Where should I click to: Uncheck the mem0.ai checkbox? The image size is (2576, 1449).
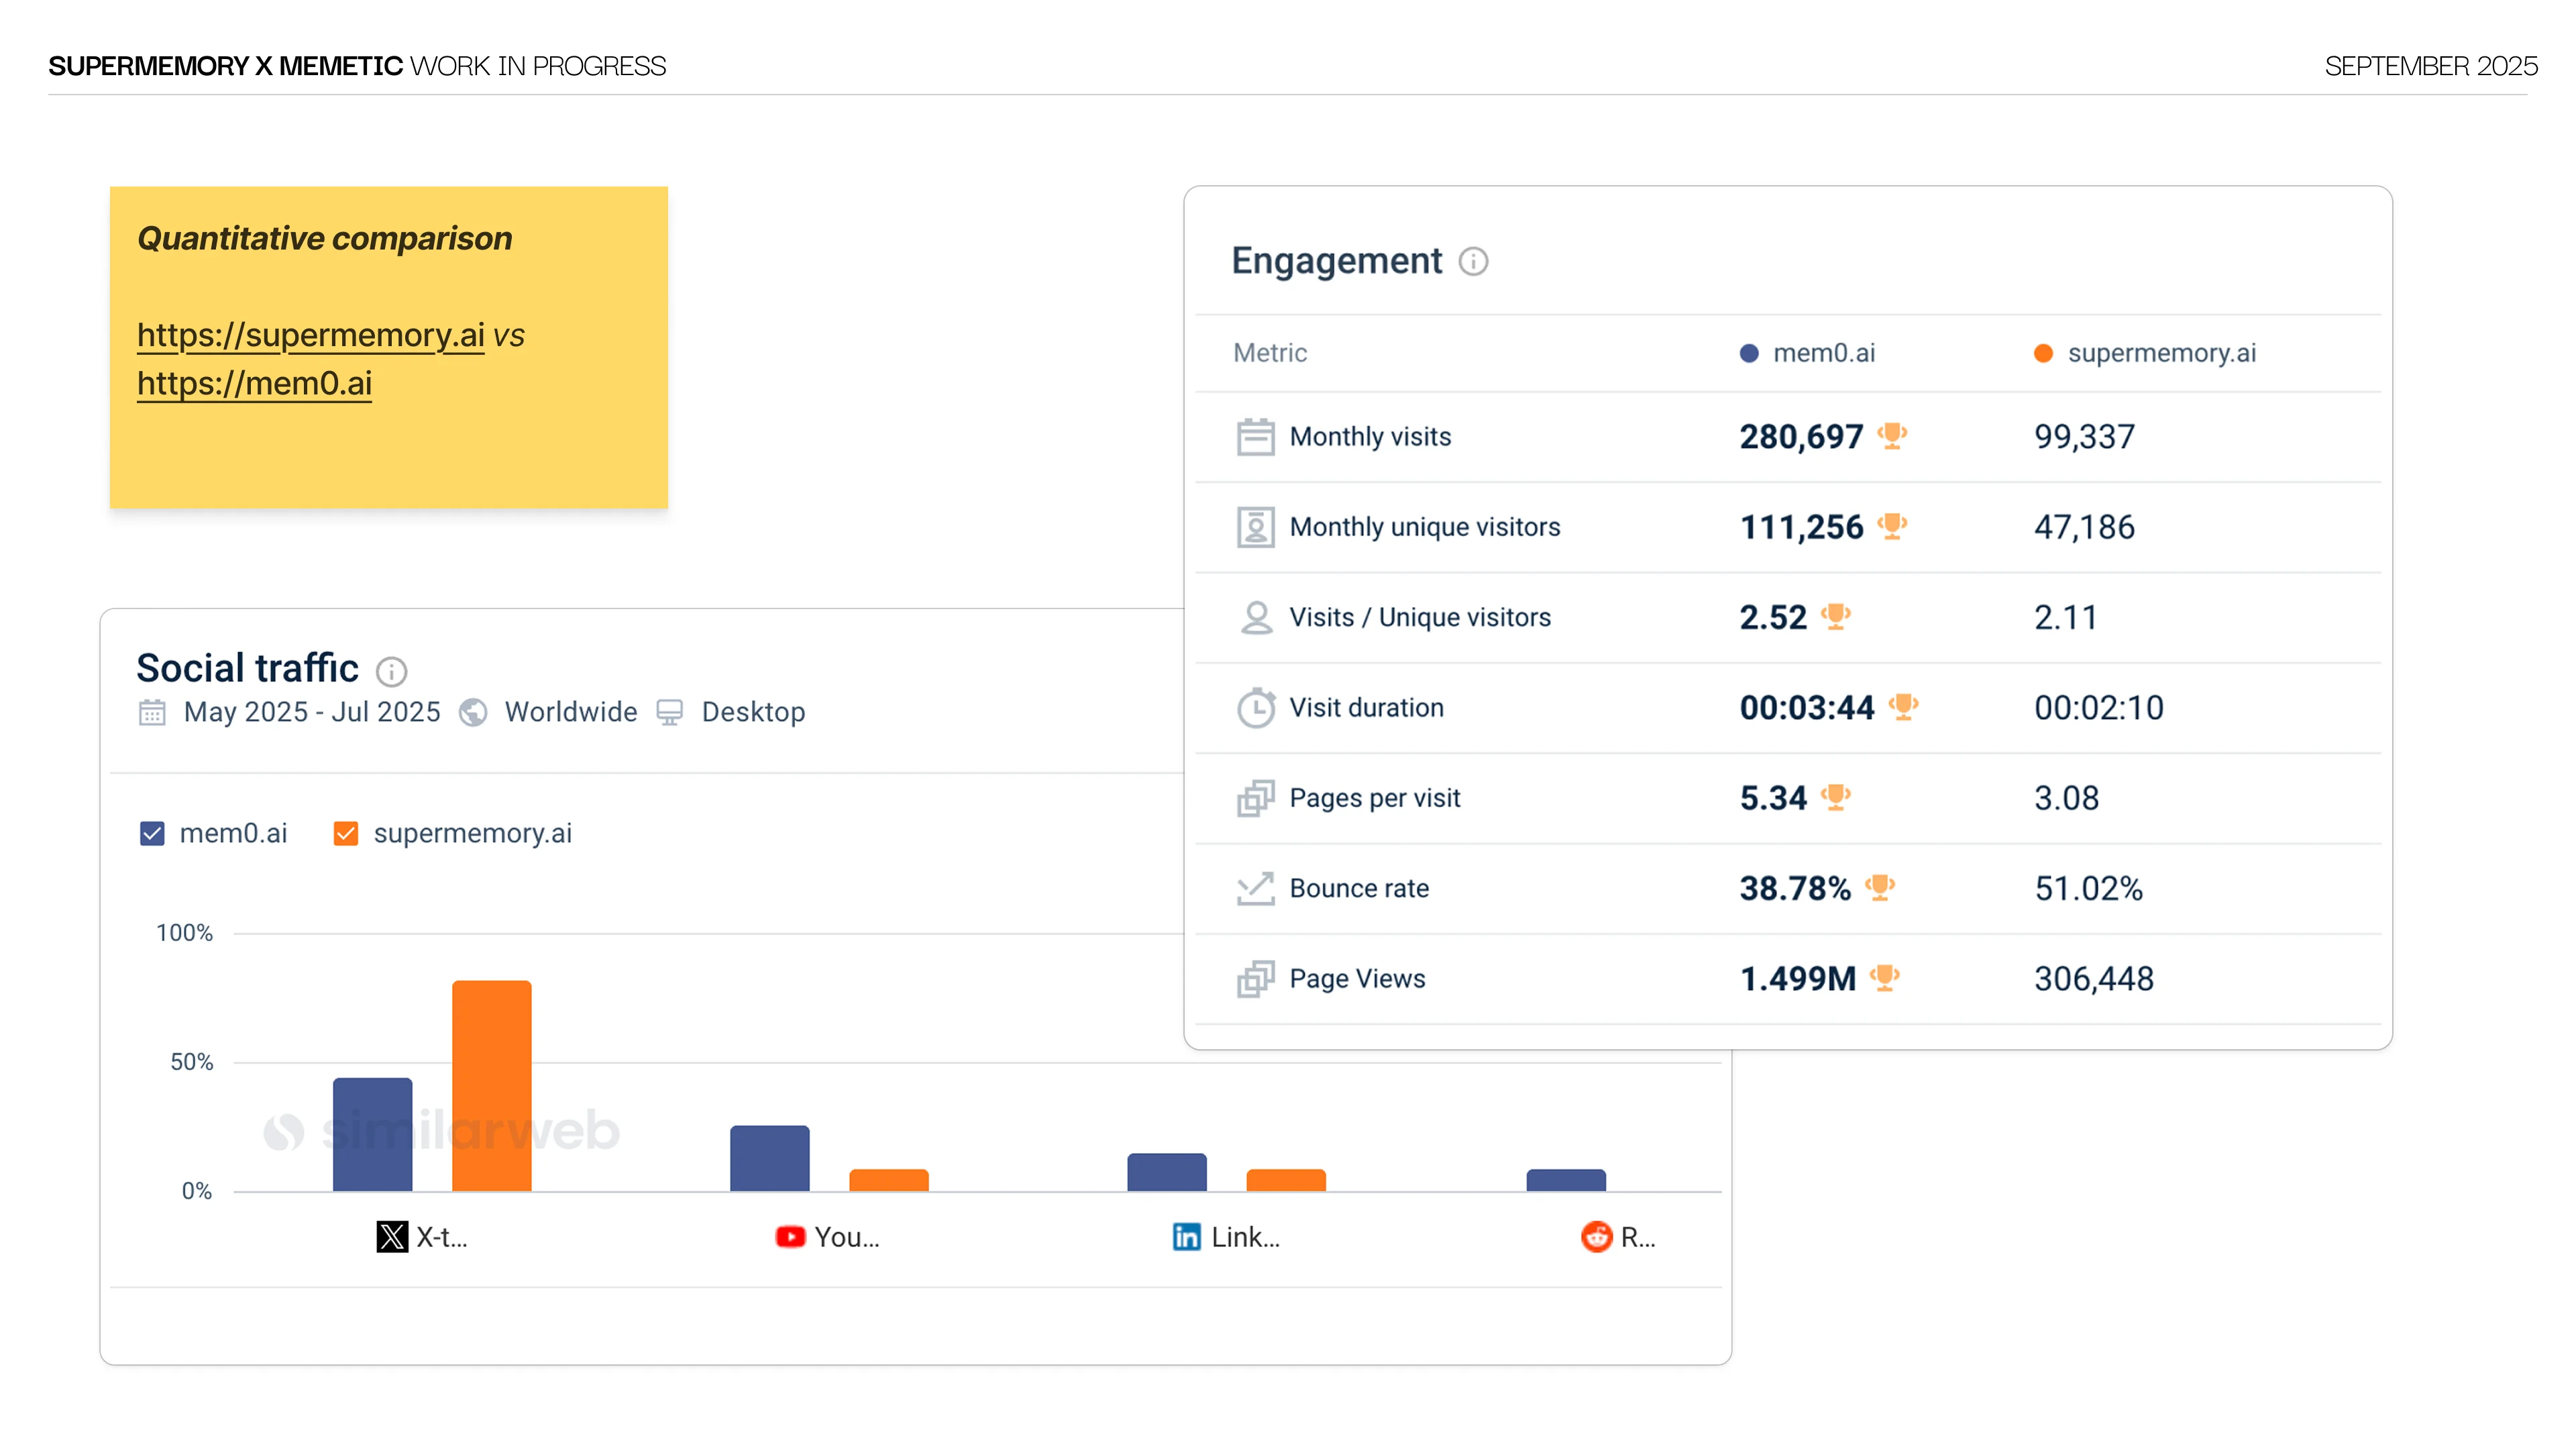pos(152,833)
